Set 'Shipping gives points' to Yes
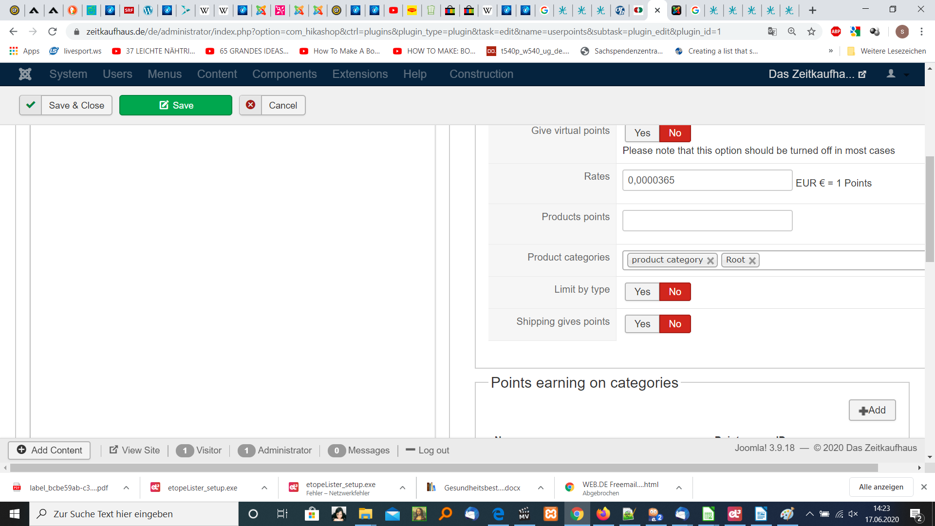Screen dimensions: 935x526 [x=642, y=324]
